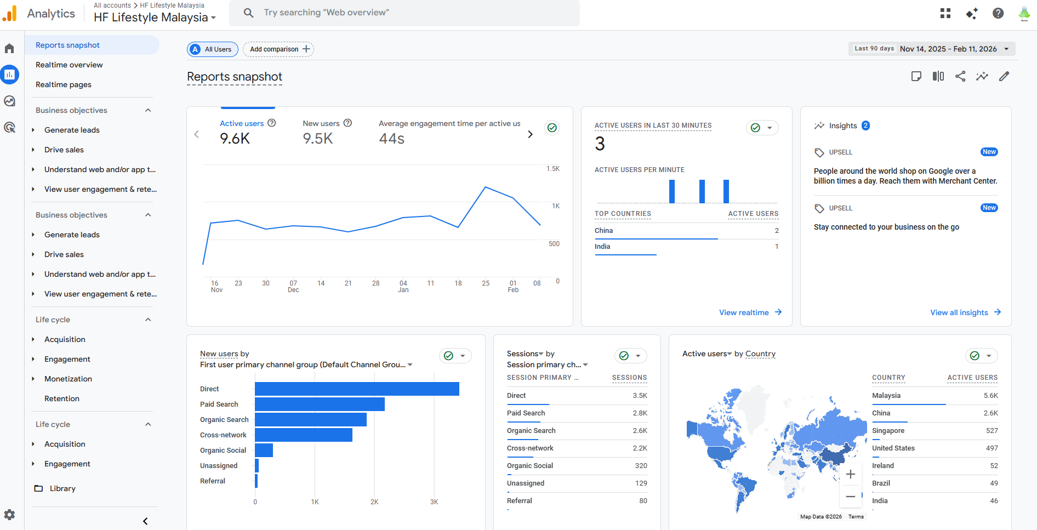Open the Google apps grid icon

click(x=945, y=13)
